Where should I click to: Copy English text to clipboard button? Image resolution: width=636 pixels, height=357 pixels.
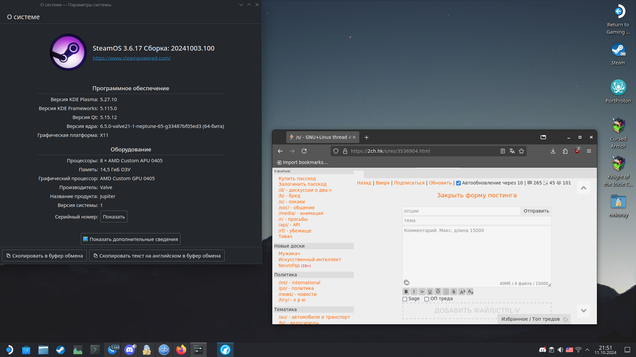(x=157, y=256)
